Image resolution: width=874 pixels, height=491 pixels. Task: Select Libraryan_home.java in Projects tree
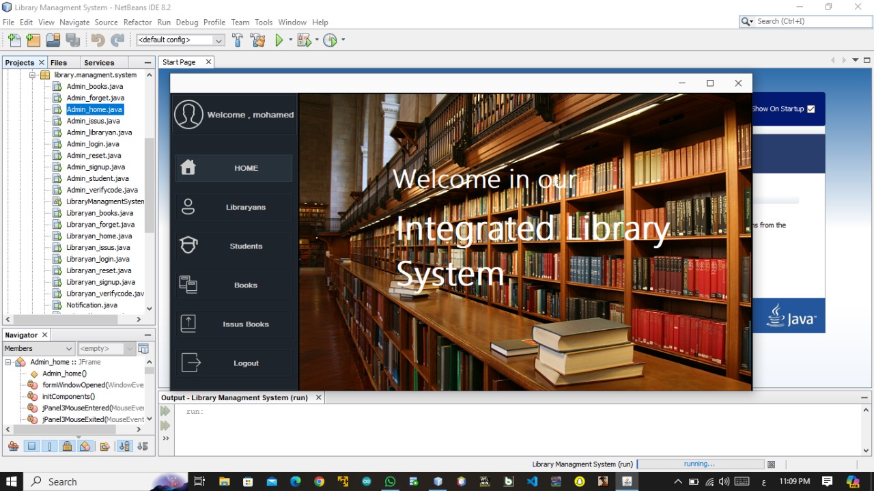click(99, 236)
